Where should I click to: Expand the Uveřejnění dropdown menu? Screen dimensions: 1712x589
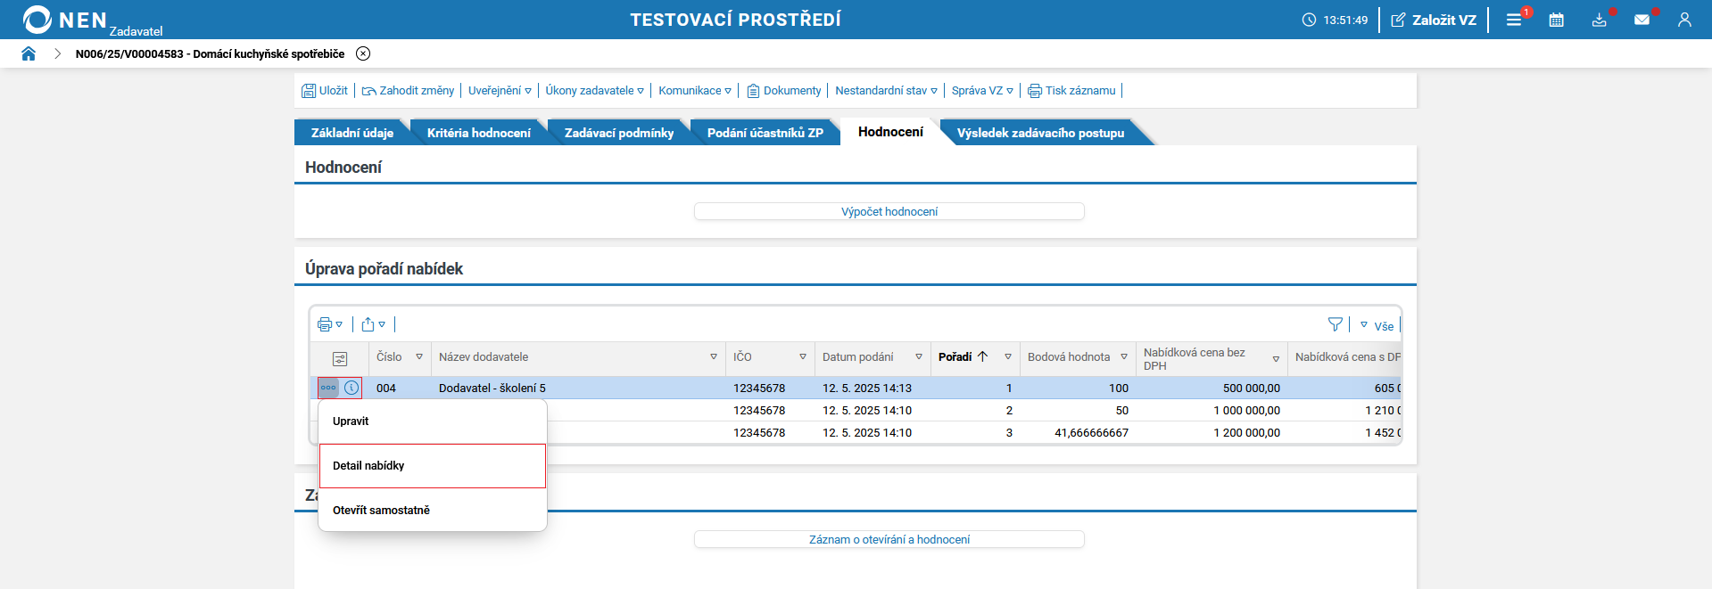click(500, 90)
